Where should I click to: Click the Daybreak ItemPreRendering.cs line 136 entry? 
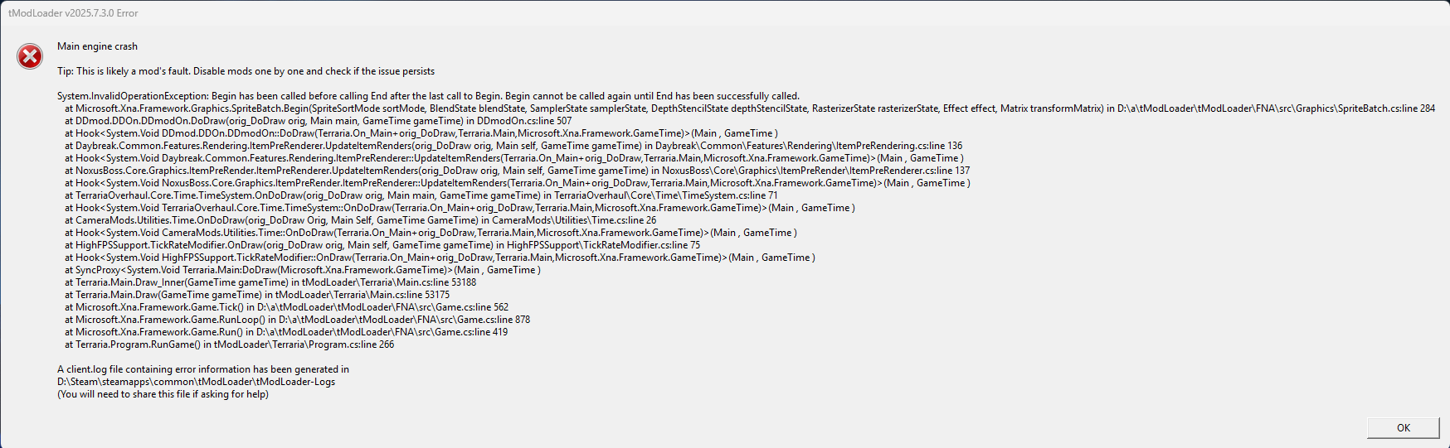(x=513, y=146)
